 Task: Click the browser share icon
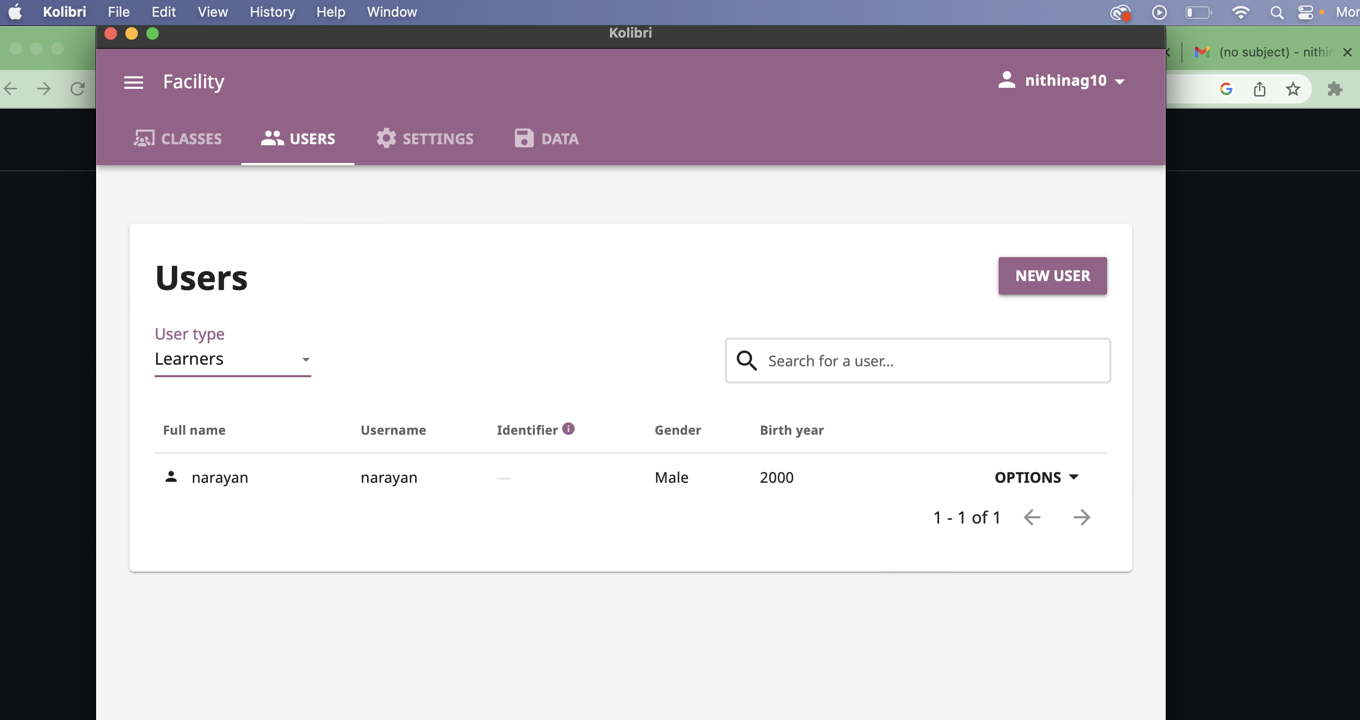pos(1259,89)
